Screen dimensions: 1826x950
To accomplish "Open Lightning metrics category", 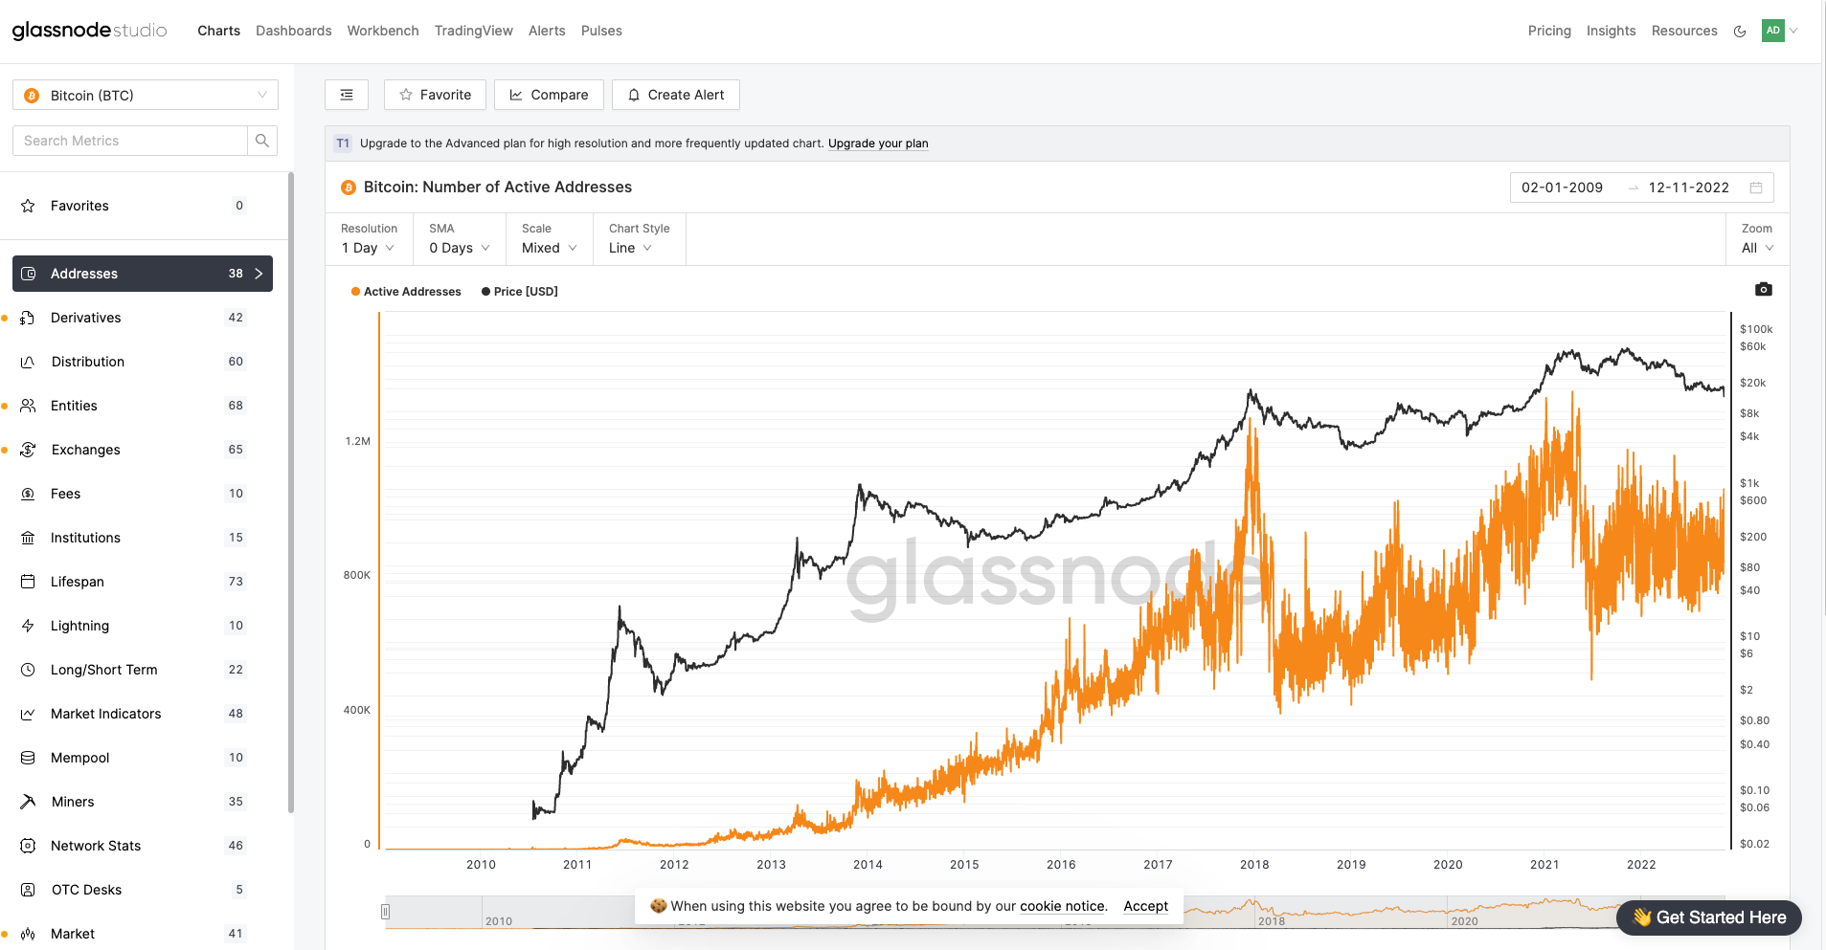I will click(x=79, y=626).
